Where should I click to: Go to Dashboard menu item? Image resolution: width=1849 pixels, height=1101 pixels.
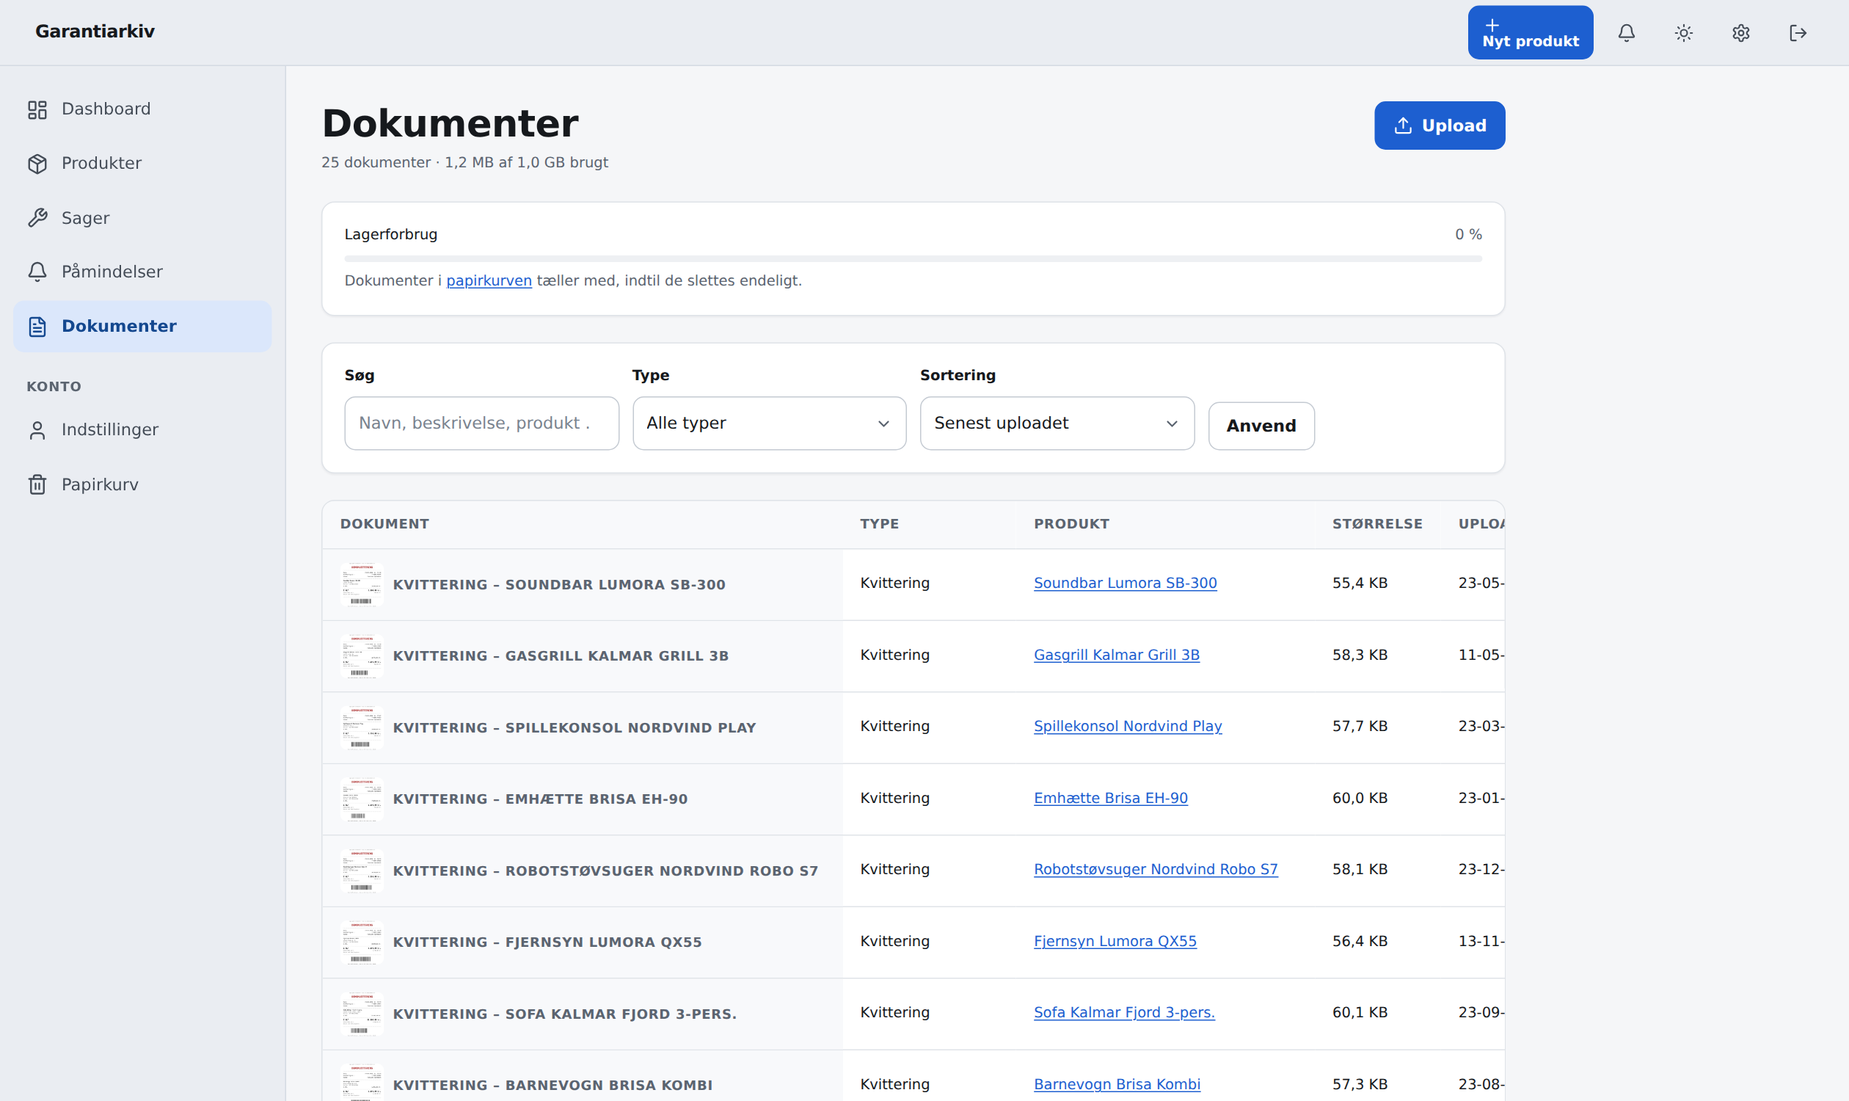point(142,109)
